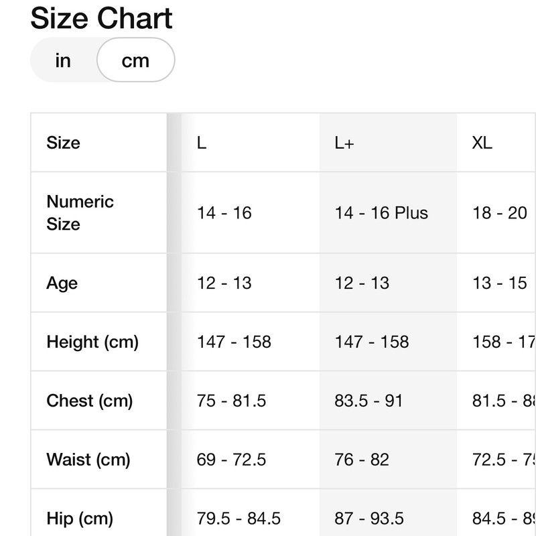Click the Chest (cm) row label

(90, 401)
